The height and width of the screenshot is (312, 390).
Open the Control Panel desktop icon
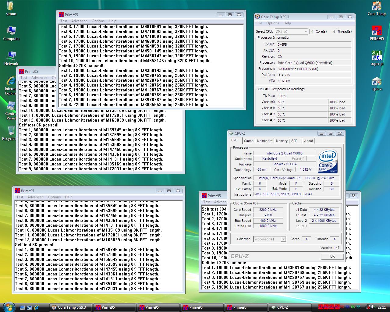(x=11, y=111)
